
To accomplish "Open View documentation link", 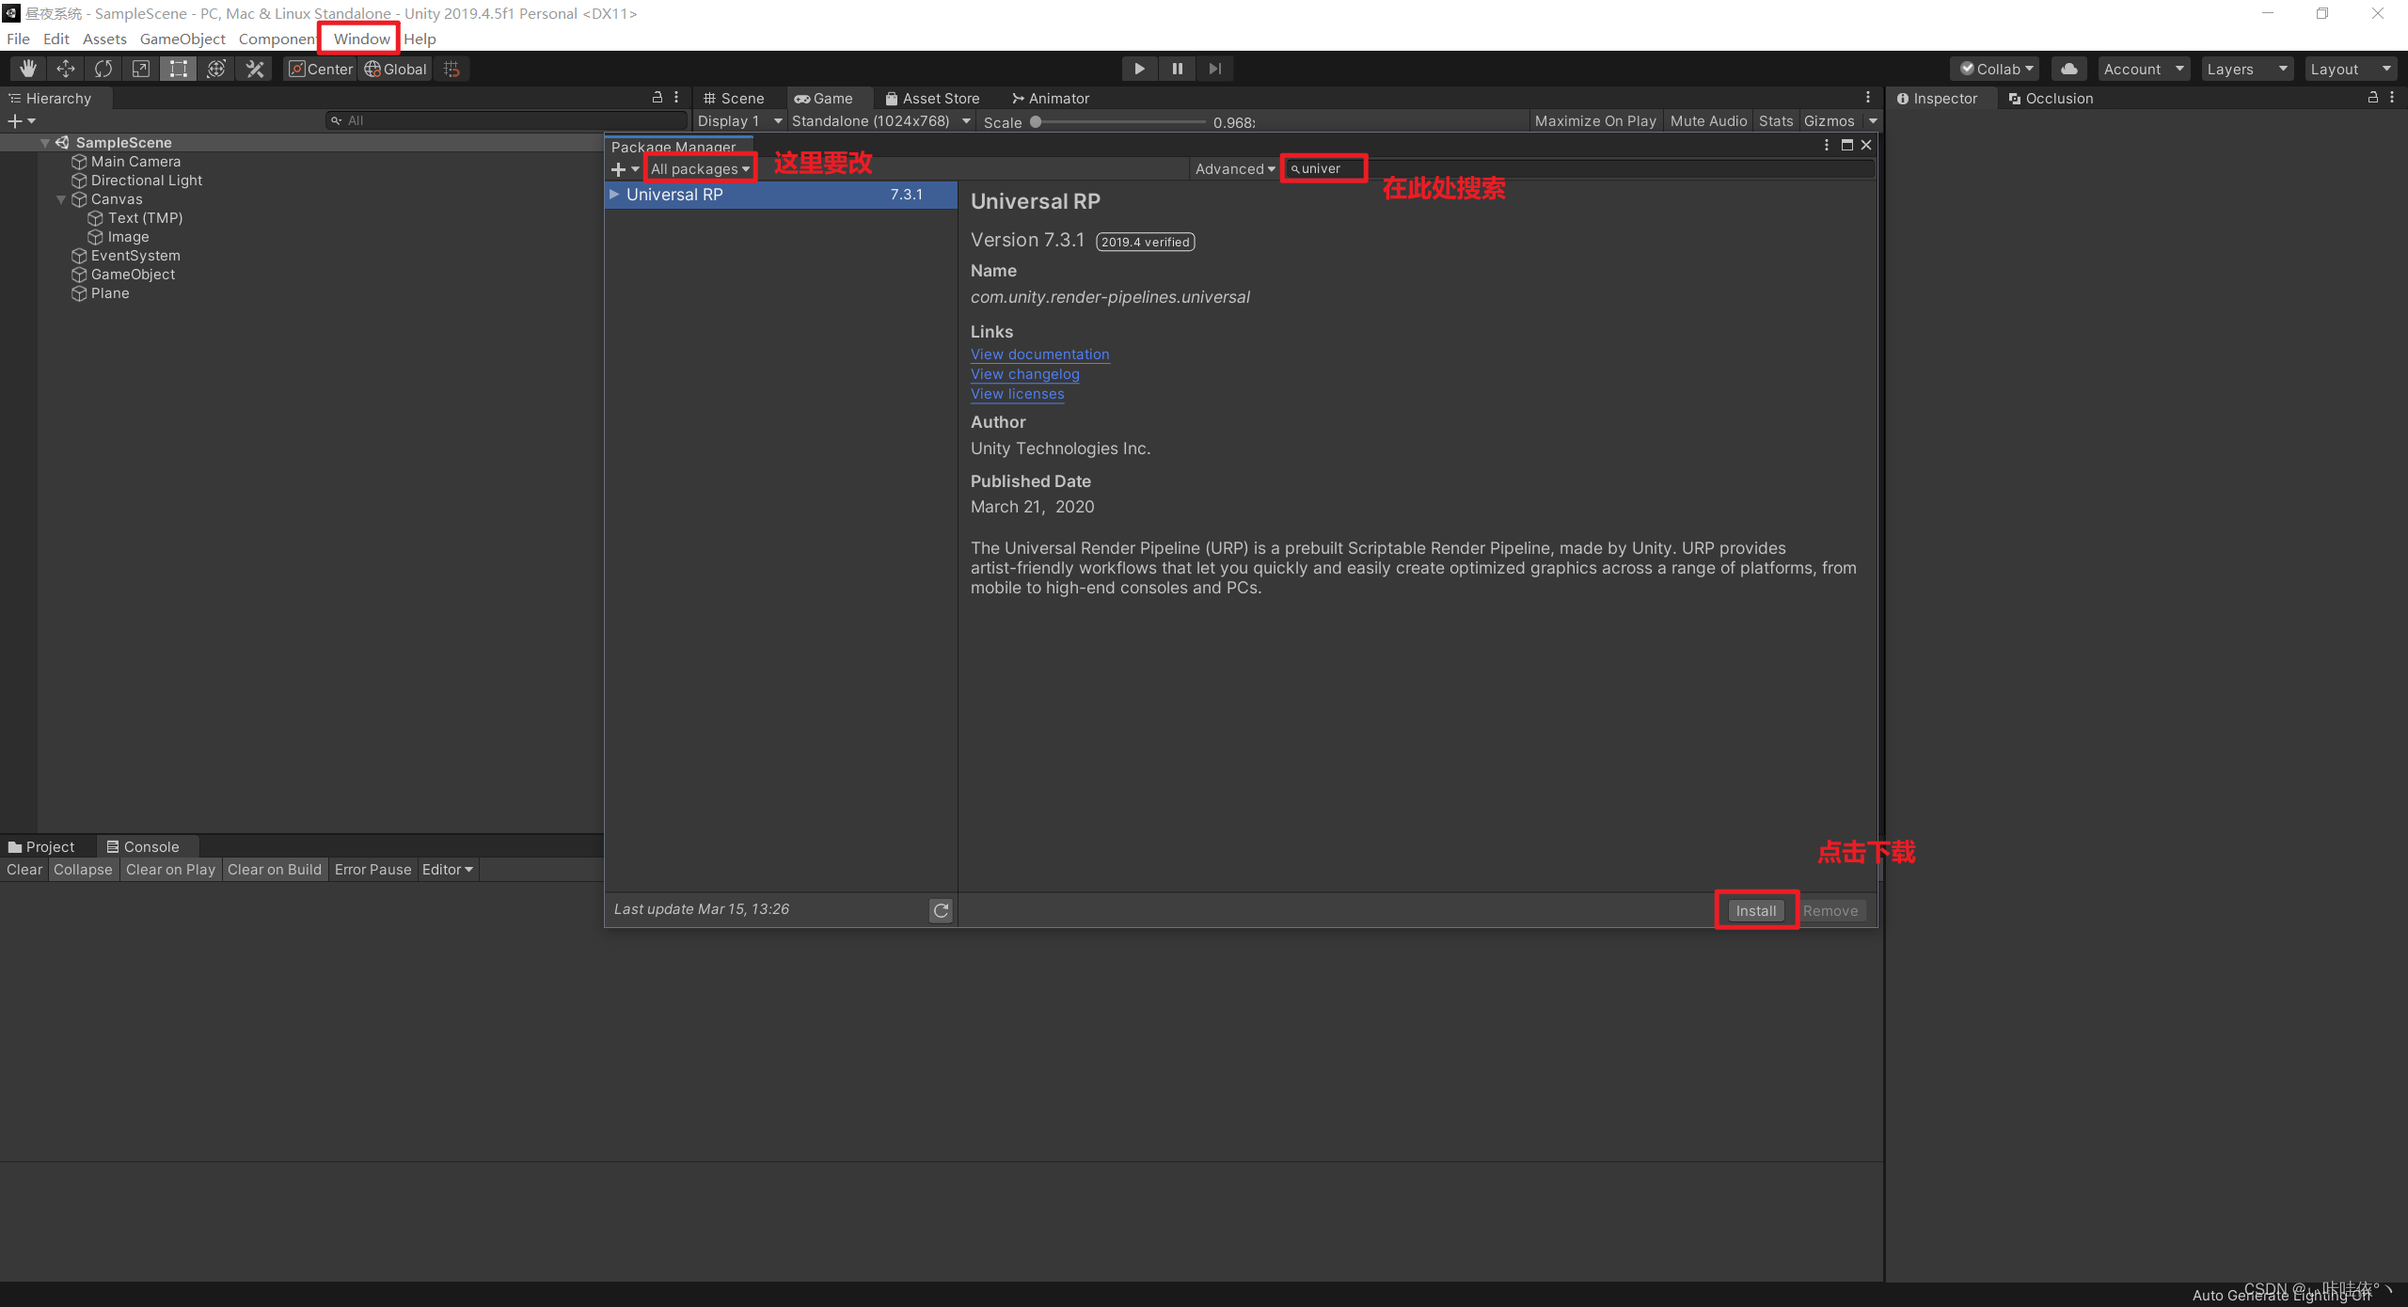I will click(1040, 354).
